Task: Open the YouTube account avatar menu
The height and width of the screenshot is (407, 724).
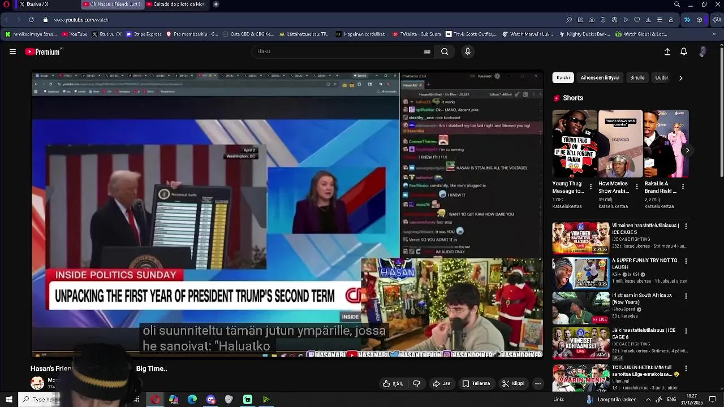Action: [703, 51]
